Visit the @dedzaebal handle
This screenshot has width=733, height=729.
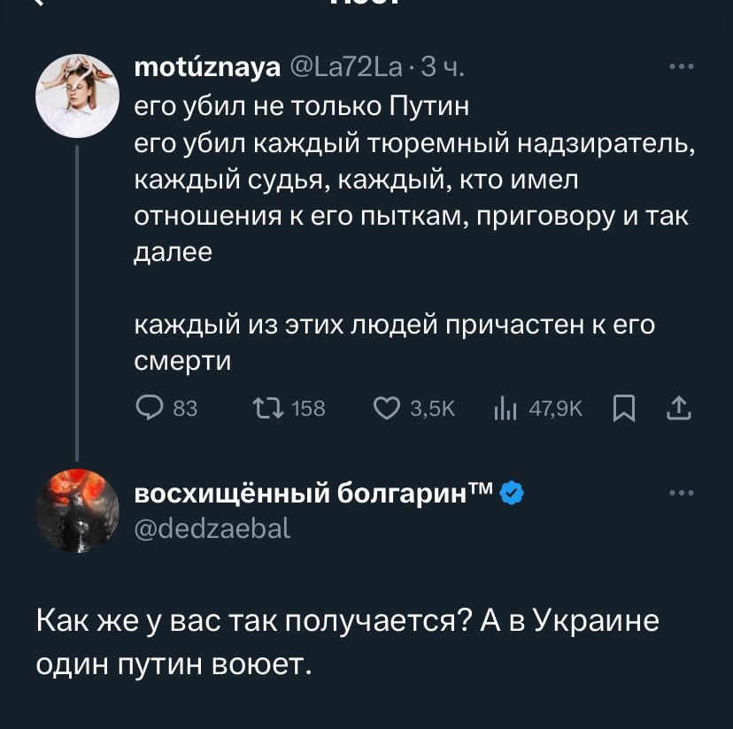click(x=212, y=528)
